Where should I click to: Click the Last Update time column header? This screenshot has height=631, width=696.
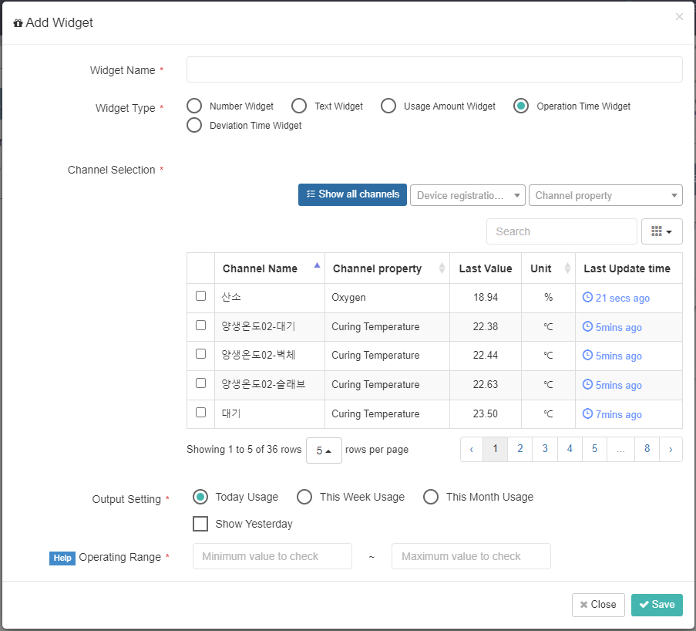628,268
